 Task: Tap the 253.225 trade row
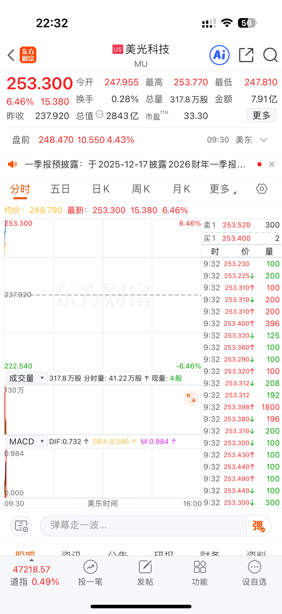pyautogui.click(x=242, y=276)
